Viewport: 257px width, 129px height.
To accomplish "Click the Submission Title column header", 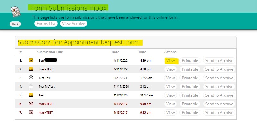I will coord(50,52).
